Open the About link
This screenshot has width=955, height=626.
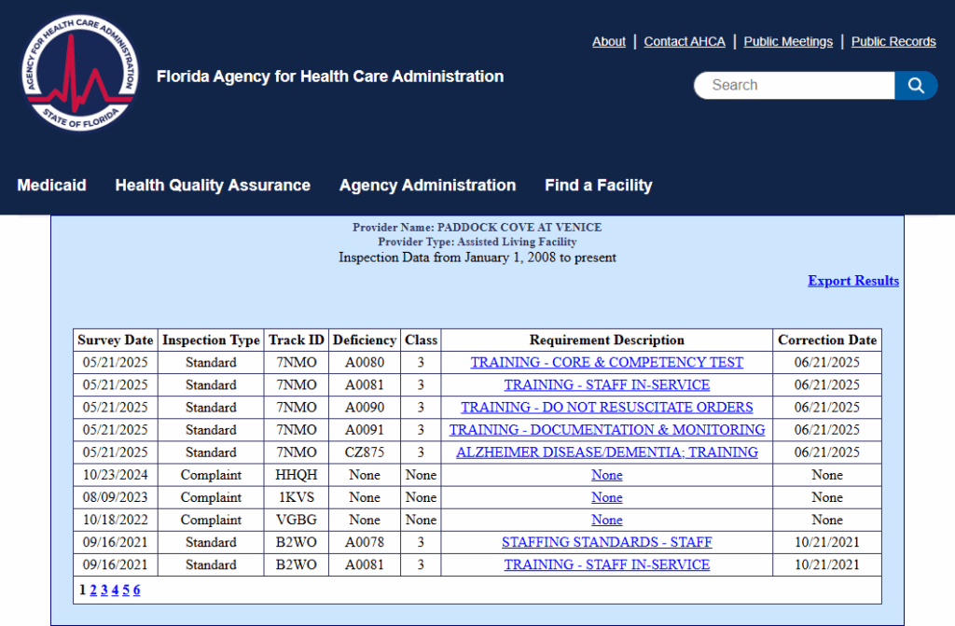click(608, 41)
